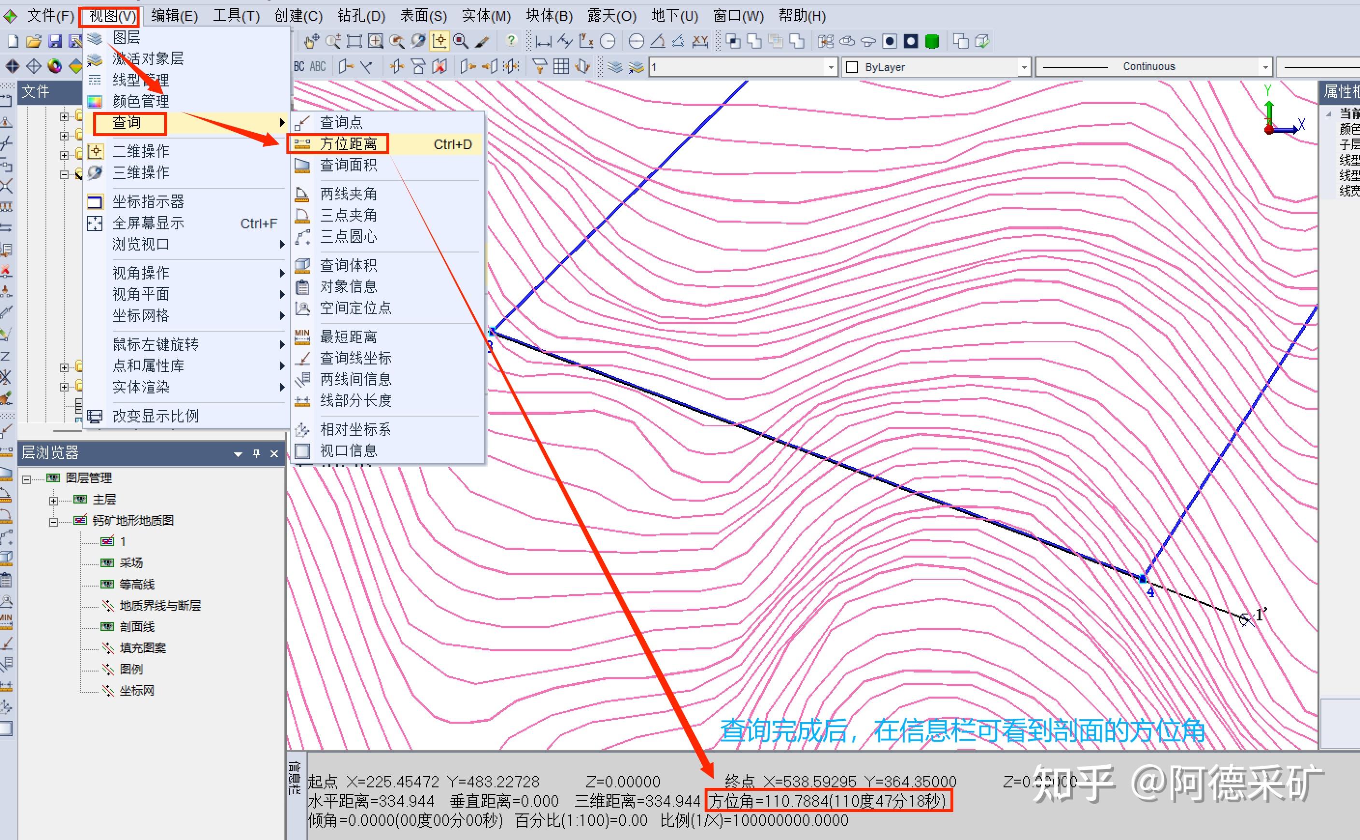Click the ABC text tool icon

(317, 67)
